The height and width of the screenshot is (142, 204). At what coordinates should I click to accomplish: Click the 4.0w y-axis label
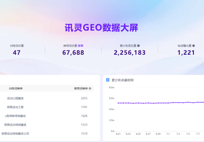point(112,109)
